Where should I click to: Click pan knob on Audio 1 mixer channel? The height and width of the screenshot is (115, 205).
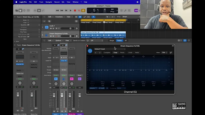click(x=56, y=84)
